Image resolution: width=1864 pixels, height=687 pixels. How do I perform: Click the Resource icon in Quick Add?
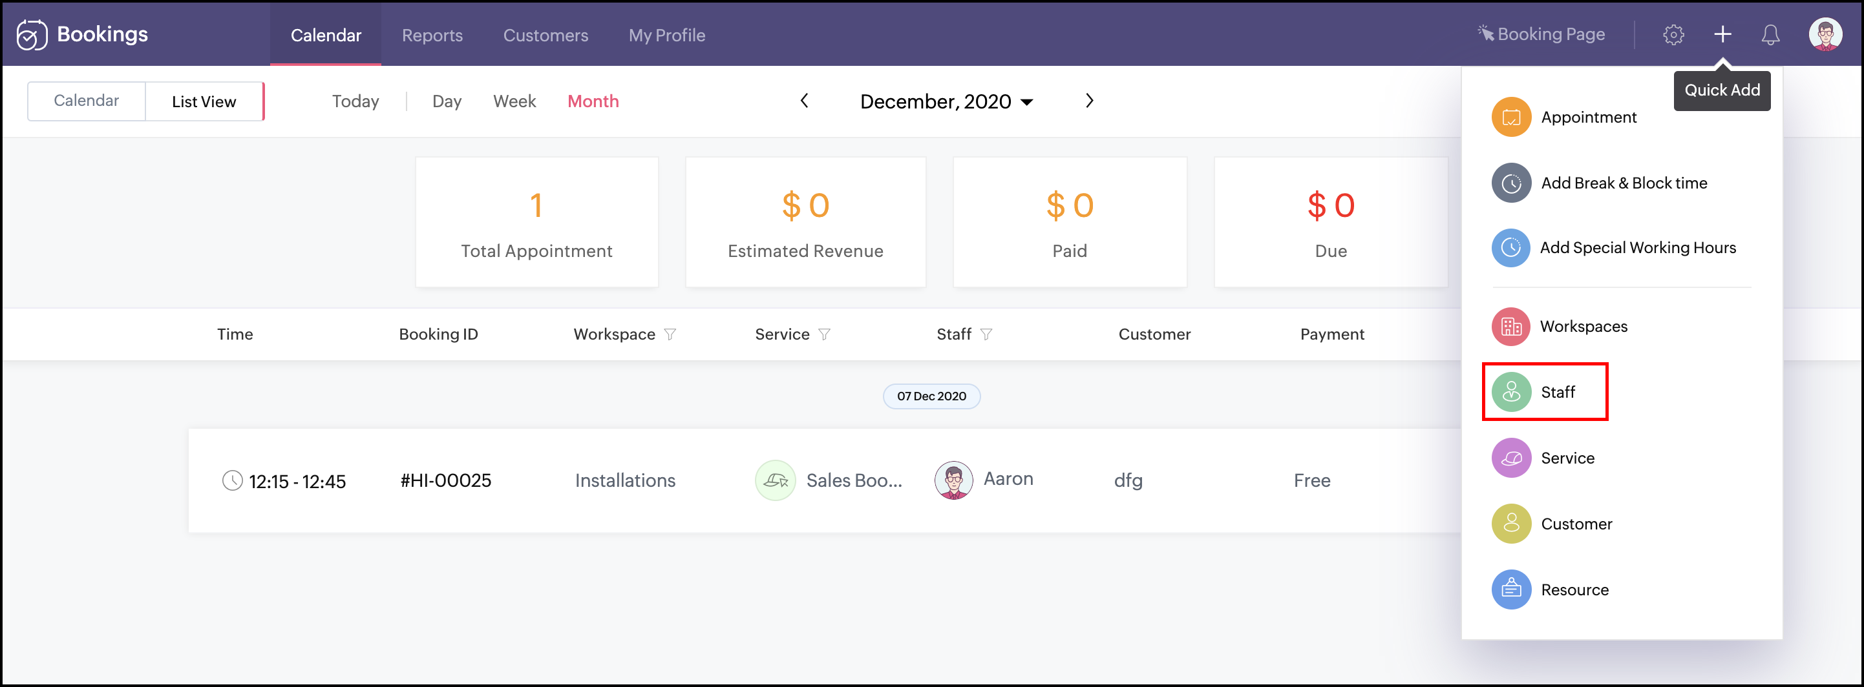pos(1511,590)
